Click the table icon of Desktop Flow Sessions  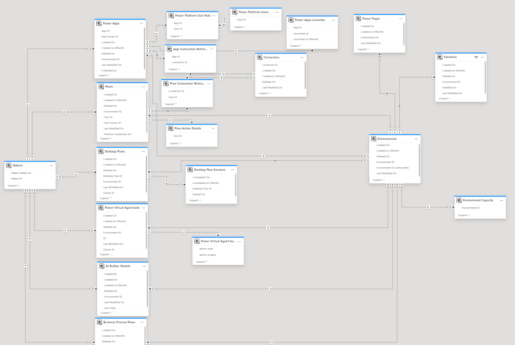tap(190, 170)
